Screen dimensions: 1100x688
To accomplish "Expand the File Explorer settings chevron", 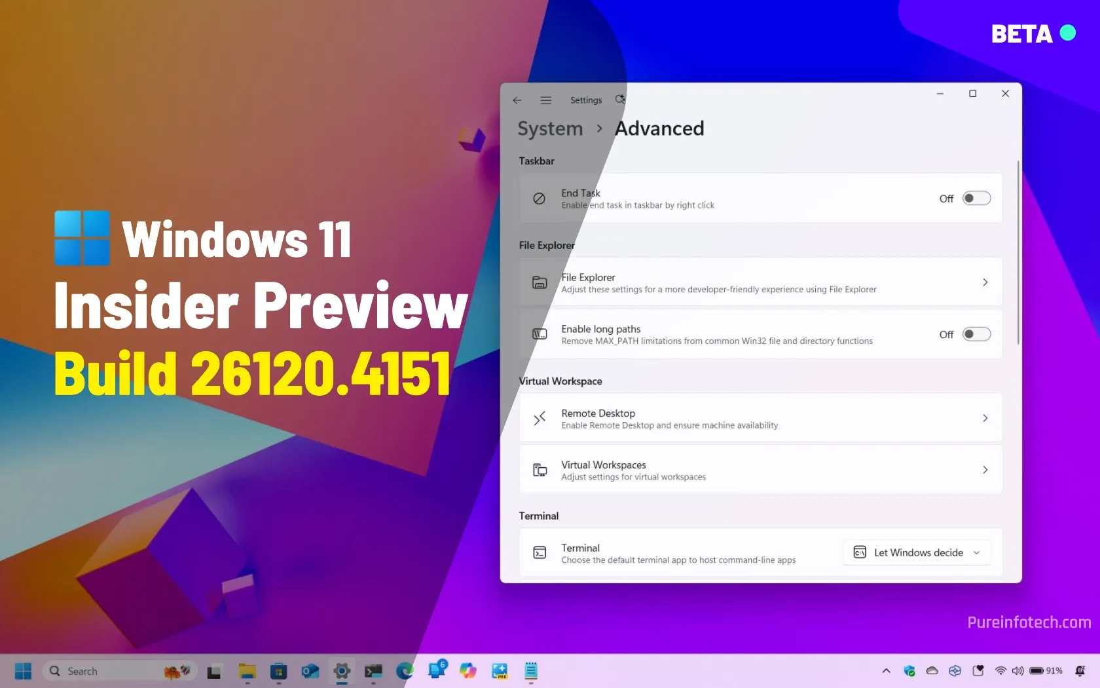I will 985,282.
